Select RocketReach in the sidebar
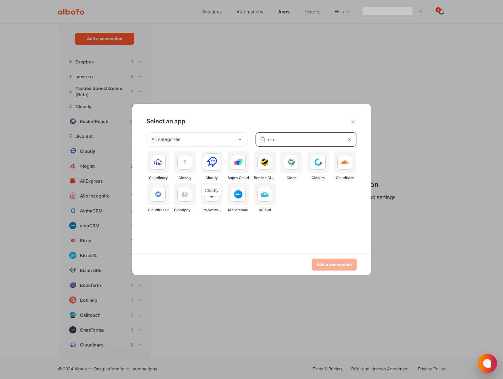This screenshot has width=503, height=379. (x=94, y=122)
